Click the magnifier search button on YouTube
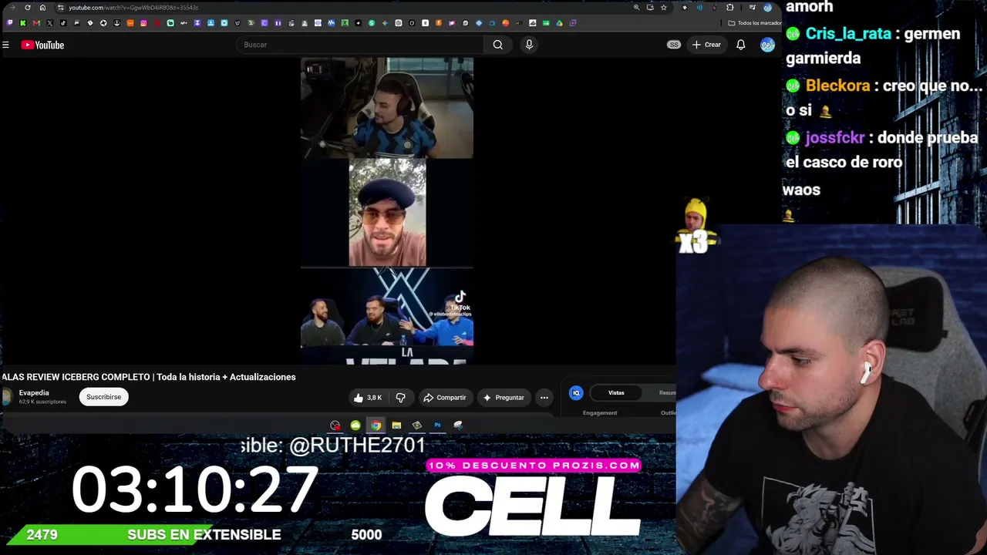The image size is (987, 555). point(498,45)
